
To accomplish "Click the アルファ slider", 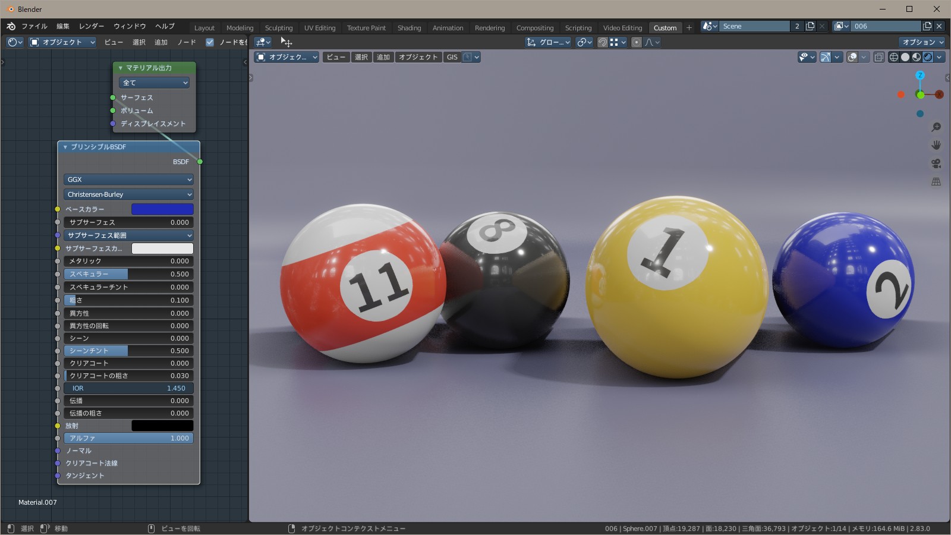I will point(128,438).
